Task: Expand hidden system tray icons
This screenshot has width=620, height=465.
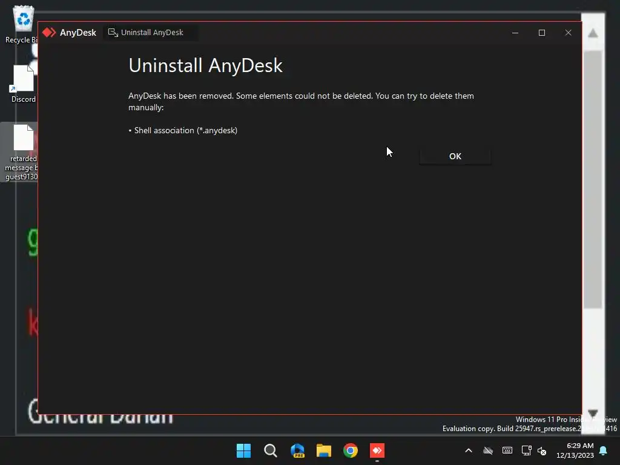Action: click(469, 450)
